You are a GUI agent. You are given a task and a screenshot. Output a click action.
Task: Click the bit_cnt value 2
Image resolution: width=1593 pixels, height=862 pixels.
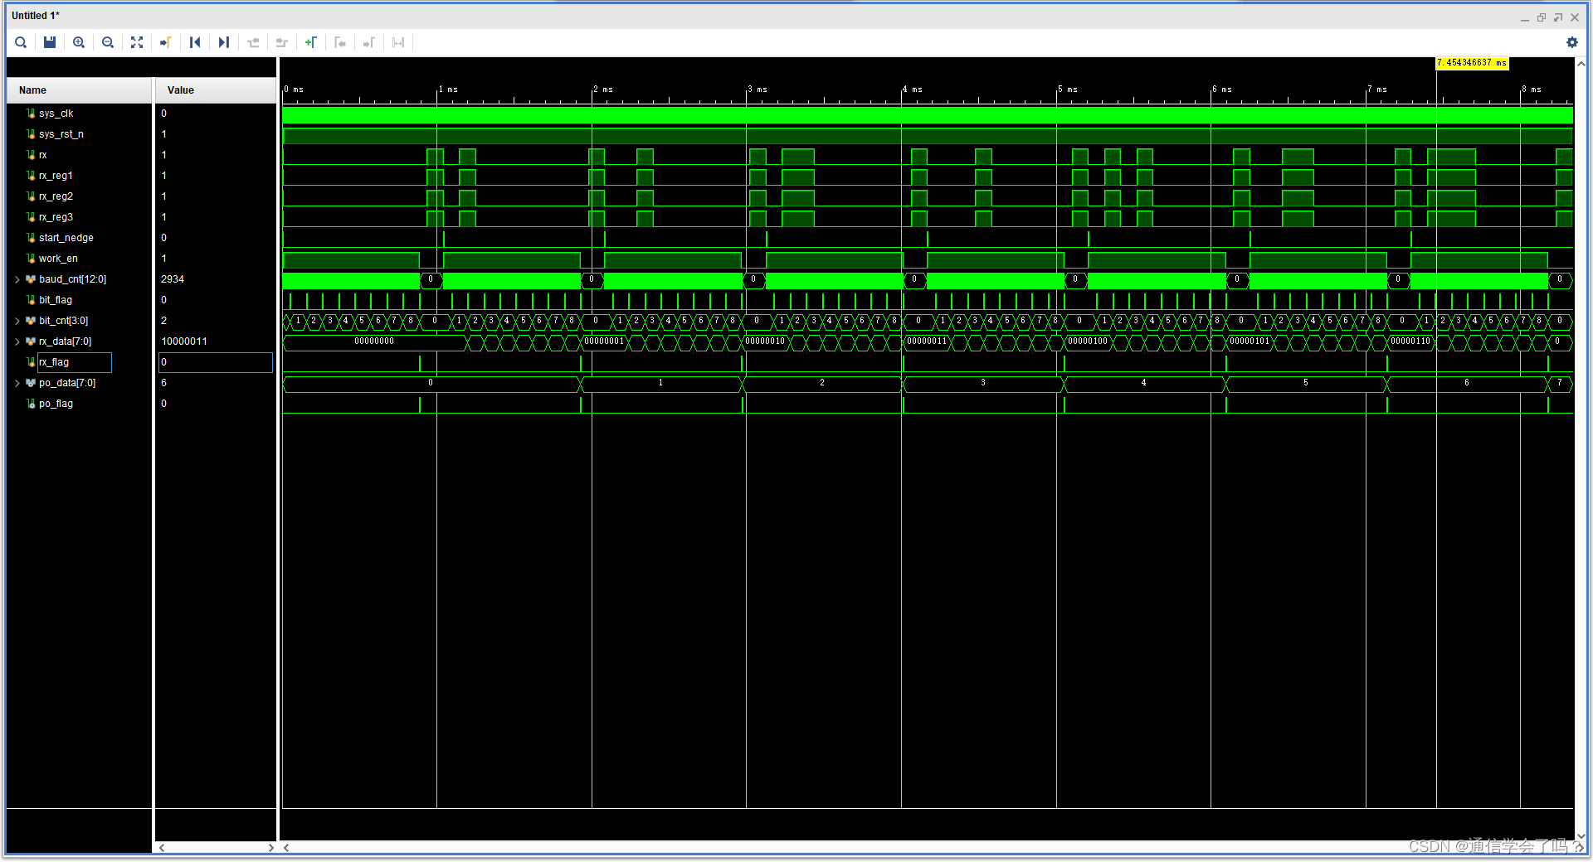163,321
